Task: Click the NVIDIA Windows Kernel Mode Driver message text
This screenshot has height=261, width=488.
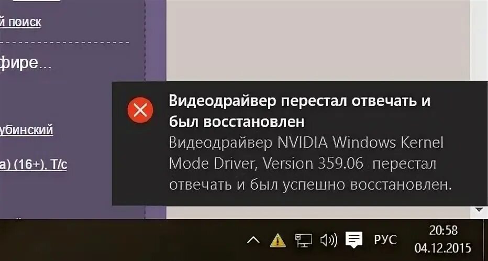Action: pos(309,164)
